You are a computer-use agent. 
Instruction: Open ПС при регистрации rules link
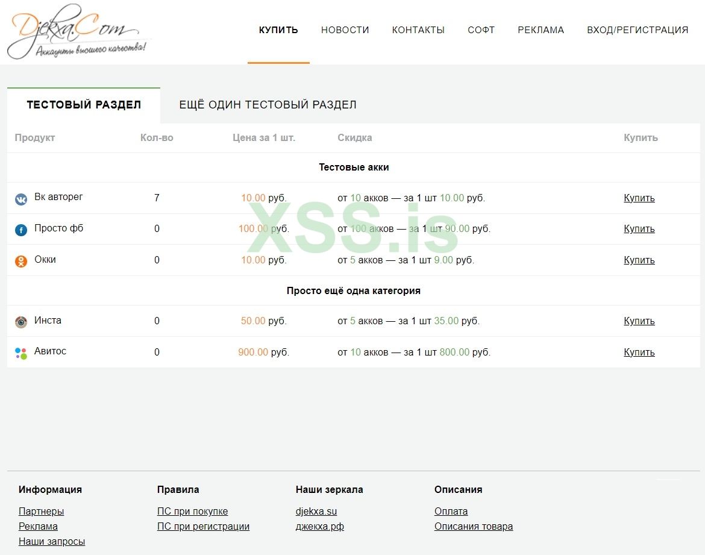coord(203,526)
